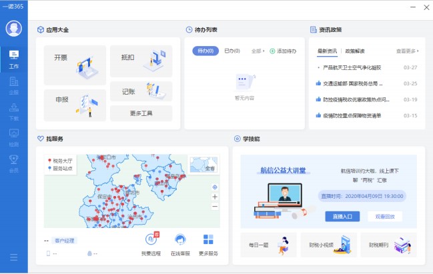The image size is (433, 274).
Task: Toggle the 全省 map overview thumbnail
Action: [203, 165]
